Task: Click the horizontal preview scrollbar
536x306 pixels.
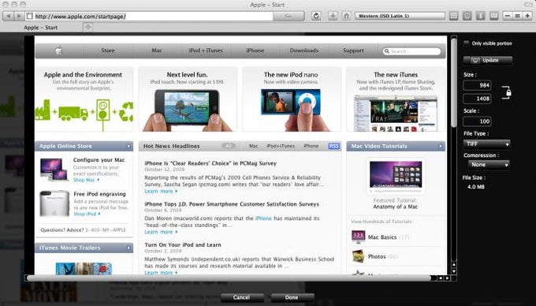Action: (x=229, y=278)
